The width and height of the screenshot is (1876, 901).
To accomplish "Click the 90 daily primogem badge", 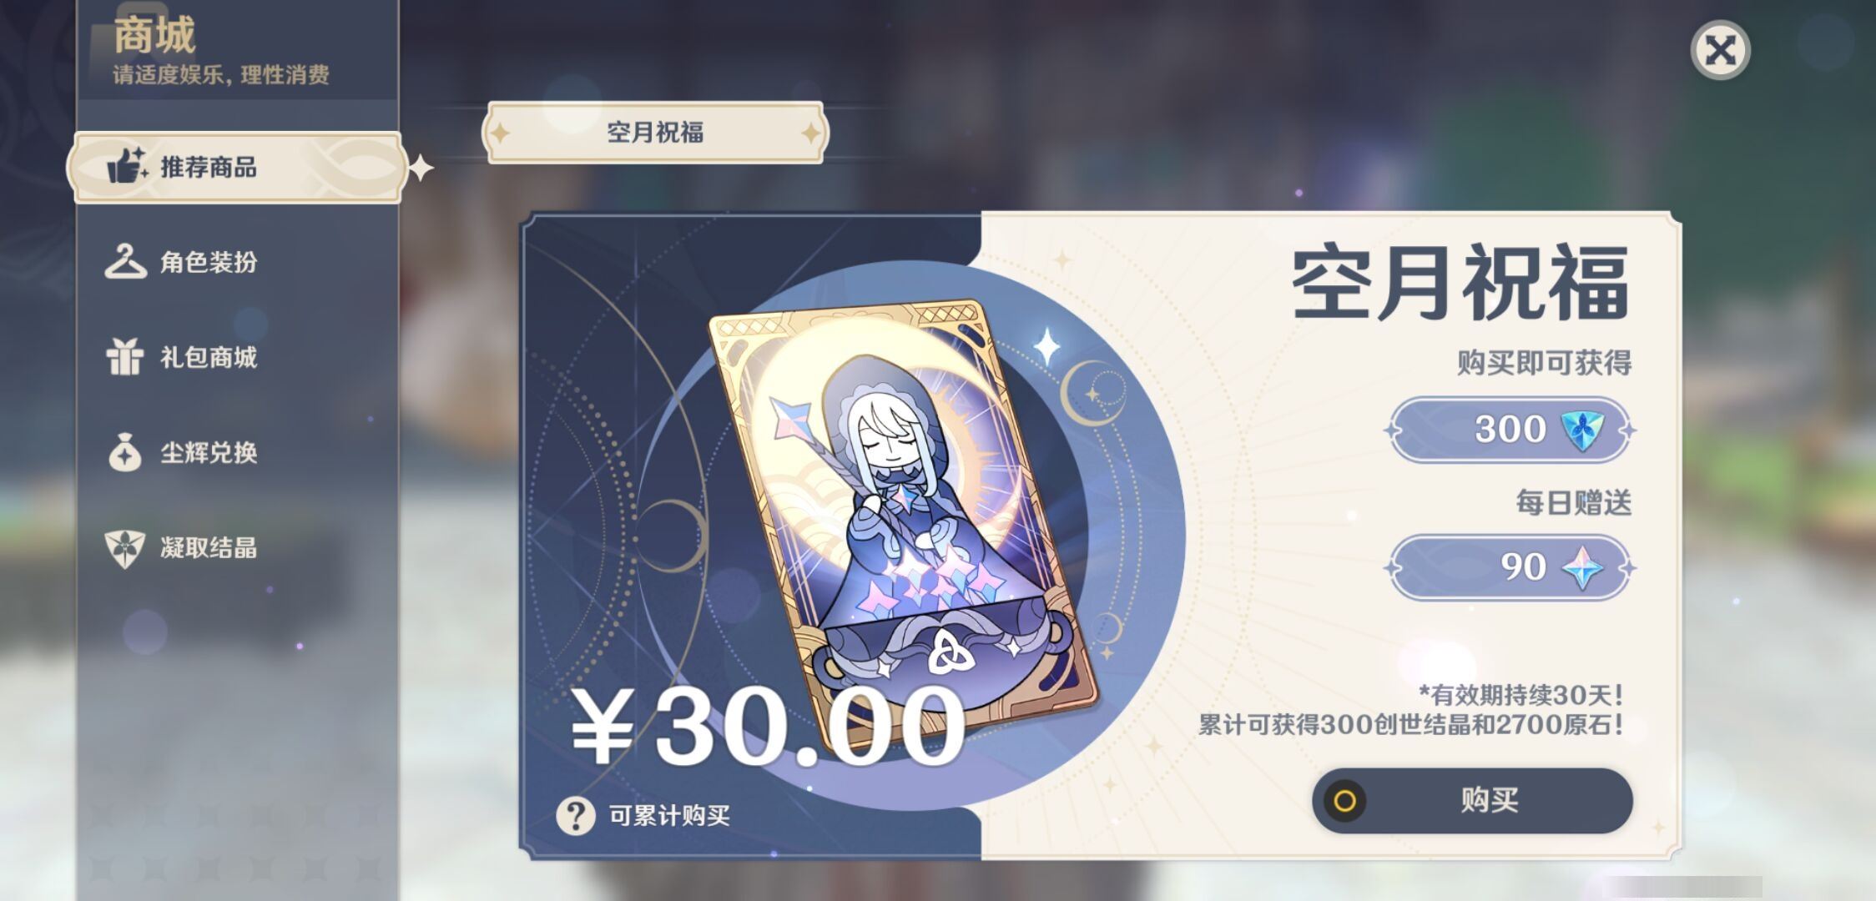I will (1510, 567).
